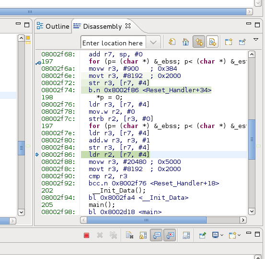Expand the location history dropdown arrow
Screen dimensions: 265x259
click(x=153, y=43)
